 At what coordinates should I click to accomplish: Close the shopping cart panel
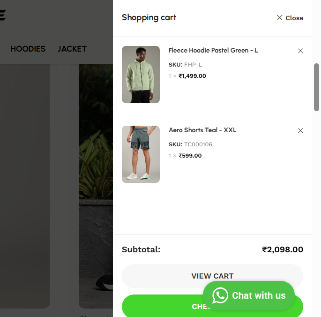coord(290,18)
